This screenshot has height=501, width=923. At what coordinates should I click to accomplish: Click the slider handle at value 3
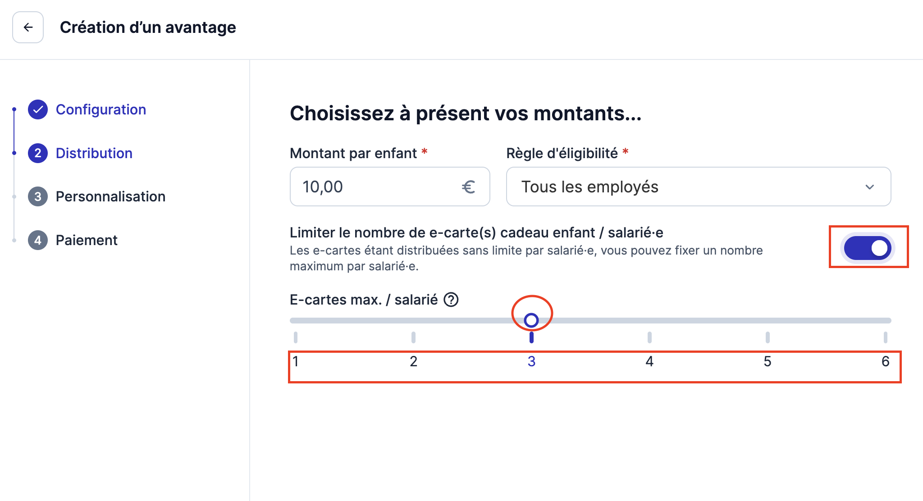(531, 320)
